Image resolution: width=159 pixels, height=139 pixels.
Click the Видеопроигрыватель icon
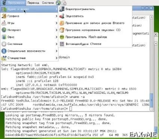(x=62, y=9)
